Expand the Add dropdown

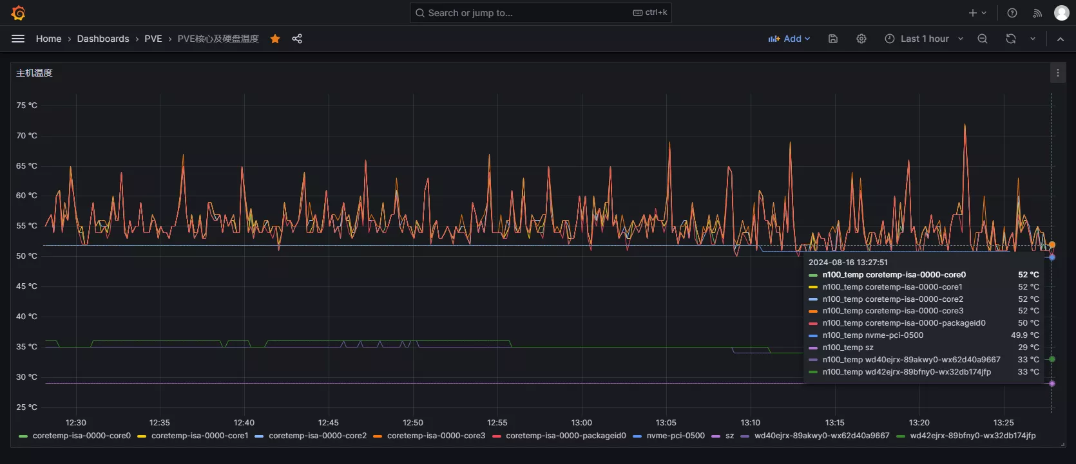click(x=789, y=39)
